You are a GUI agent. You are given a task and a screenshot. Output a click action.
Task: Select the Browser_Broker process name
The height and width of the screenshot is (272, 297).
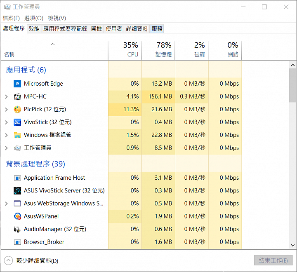click(44, 242)
